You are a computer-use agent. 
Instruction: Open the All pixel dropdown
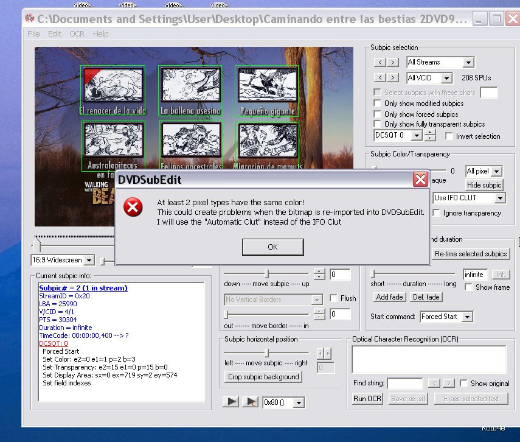point(496,171)
